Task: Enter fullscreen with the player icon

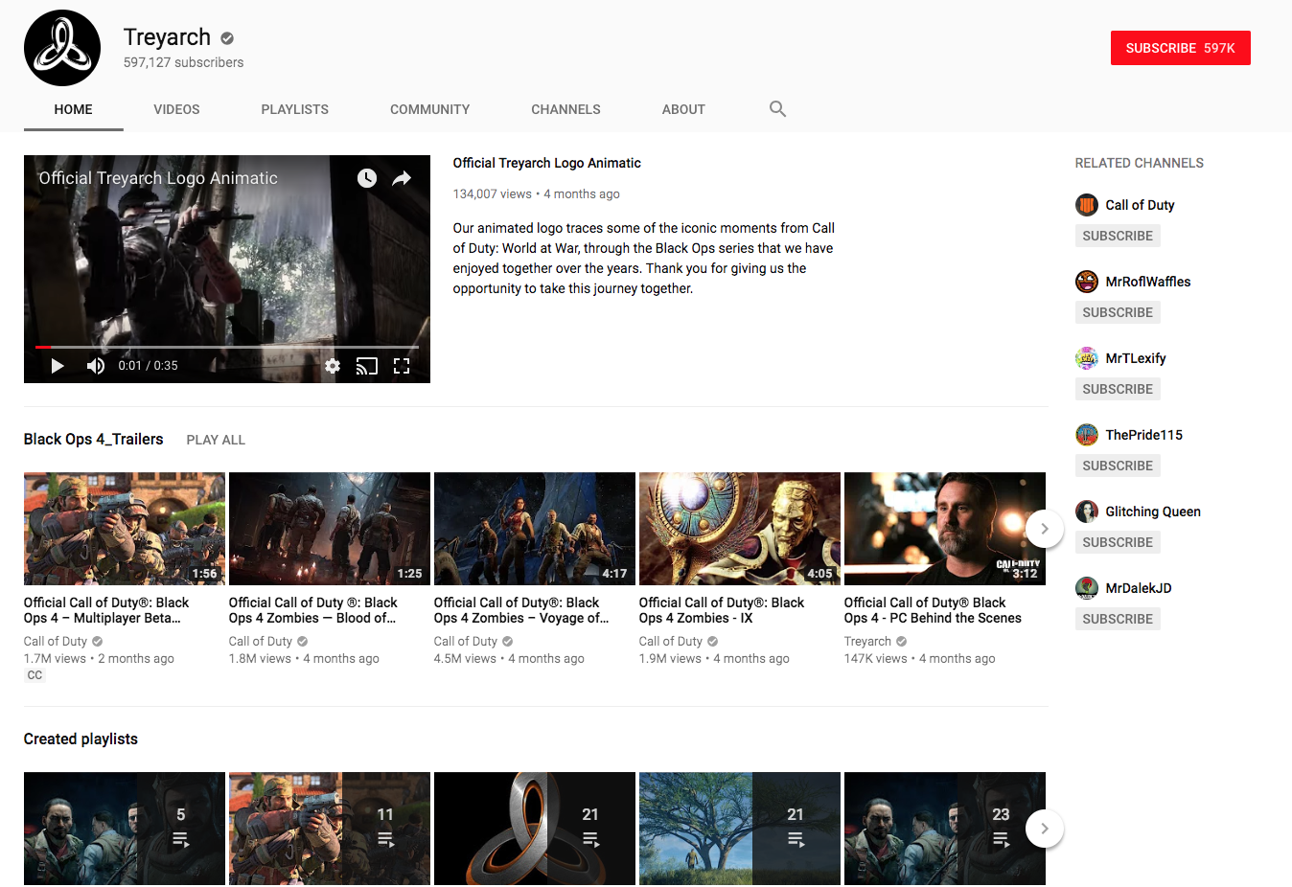Action: pos(402,366)
